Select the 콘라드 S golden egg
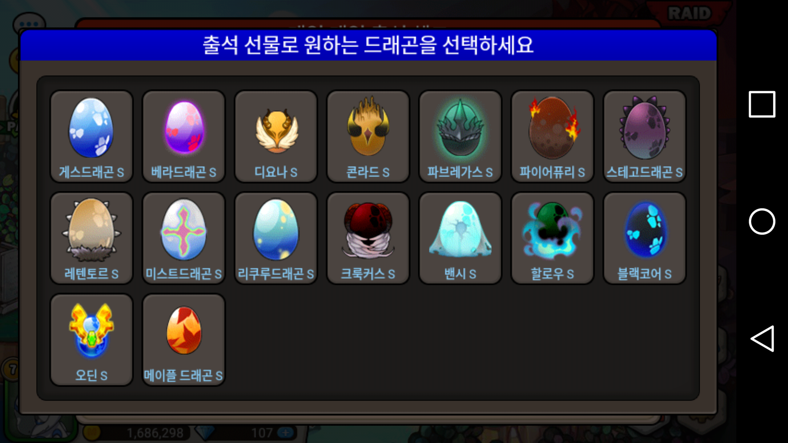 pyautogui.click(x=368, y=136)
